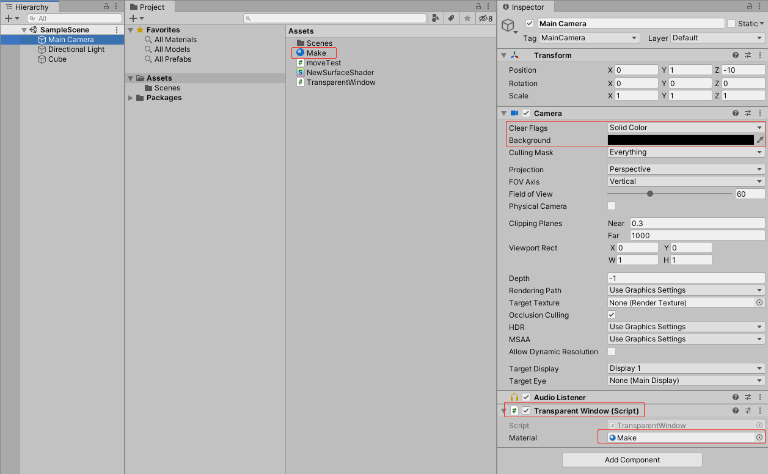The height and width of the screenshot is (474, 768).
Task: Disable the Audio Listener component checkbox
Action: coord(526,397)
